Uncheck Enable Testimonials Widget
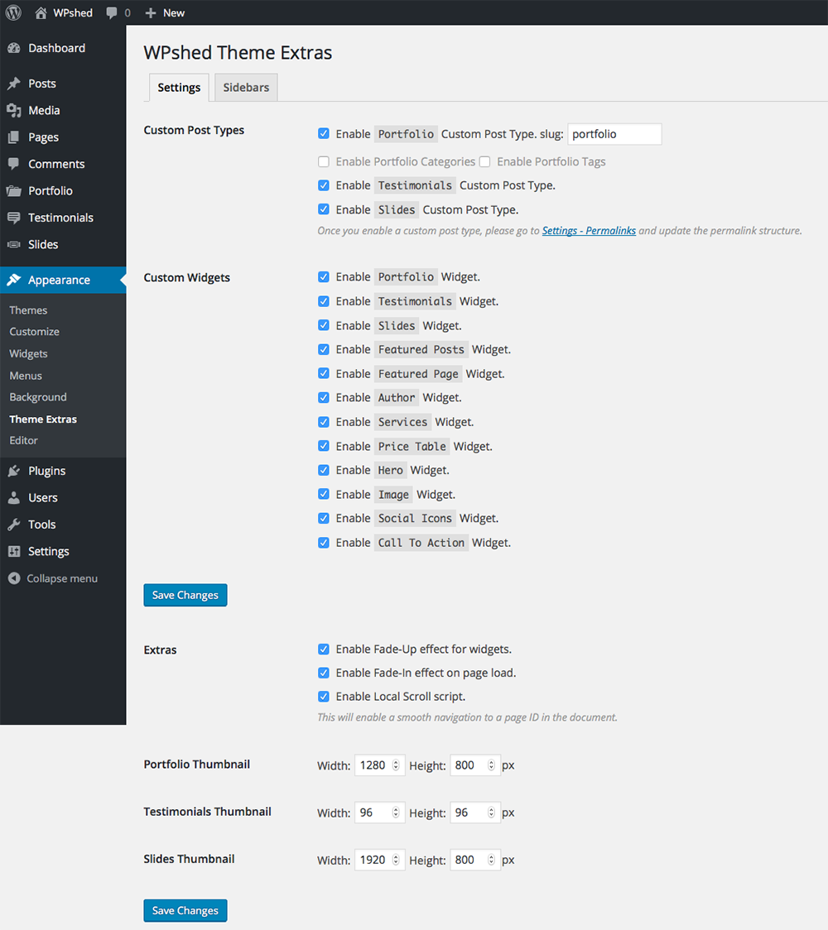The width and height of the screenshot is (828, 930). (x=324, y=301)
